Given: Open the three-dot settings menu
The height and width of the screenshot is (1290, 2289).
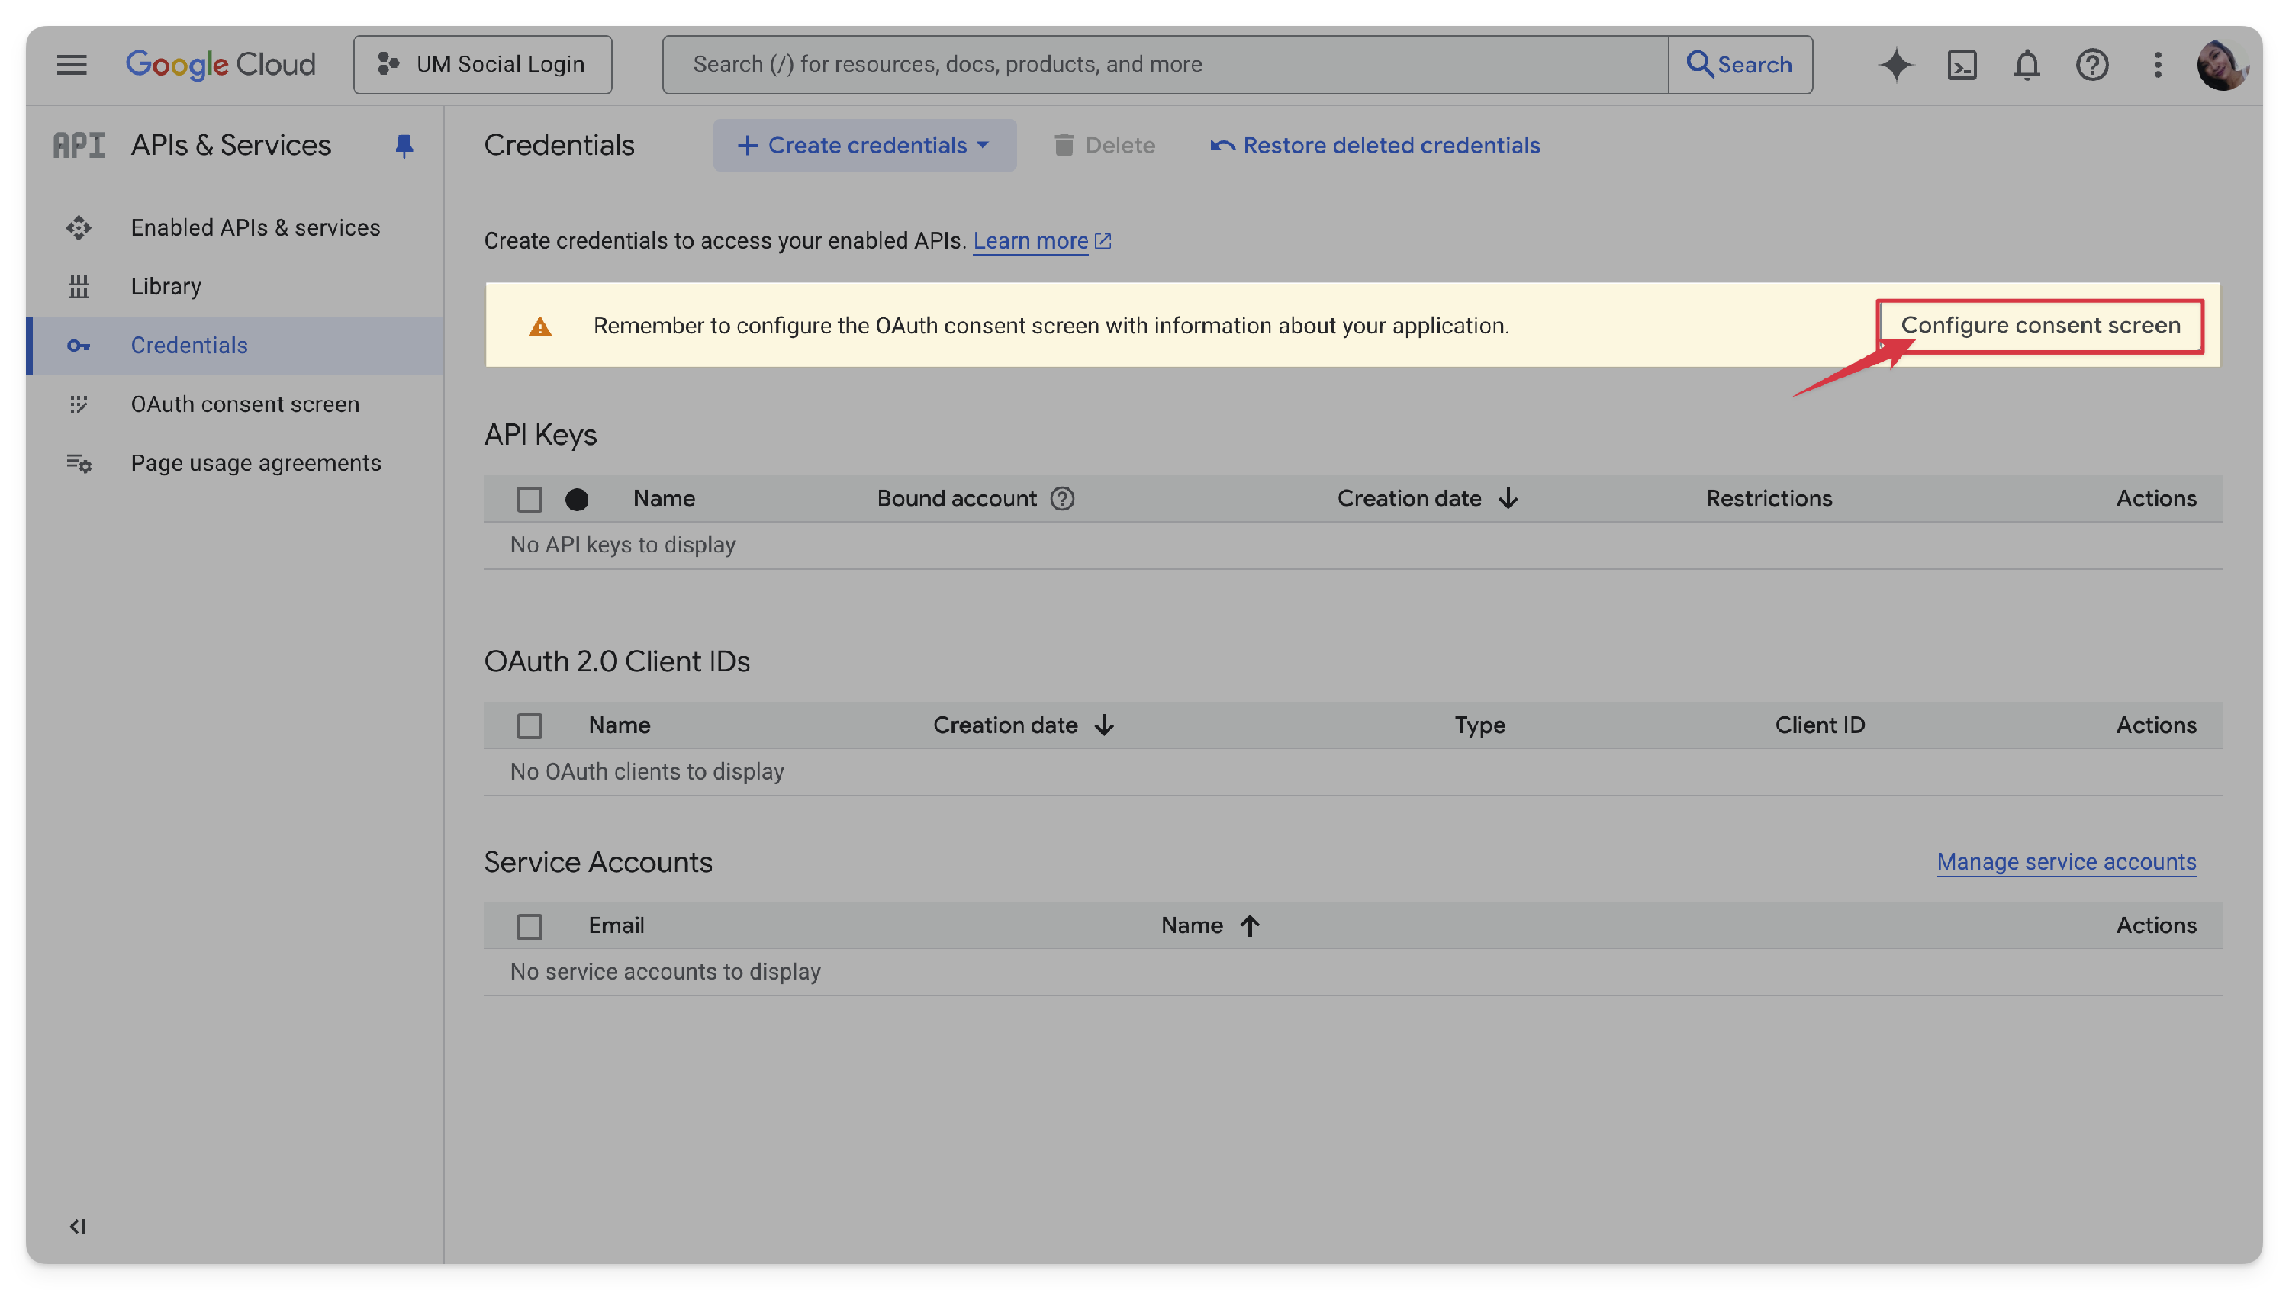Looking at the screenshot, I should tap(2158, 64).
